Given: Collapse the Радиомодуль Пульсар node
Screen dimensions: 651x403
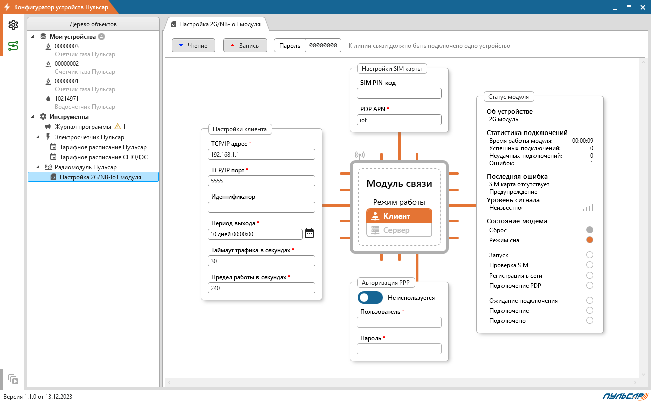Looking at the screenshot, I should click(38, 167).
